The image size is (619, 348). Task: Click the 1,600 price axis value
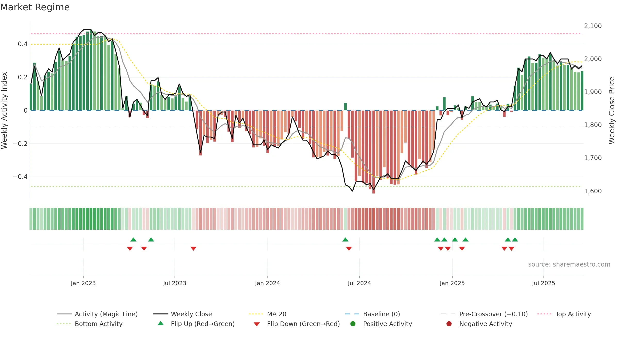tap(593, 191)
